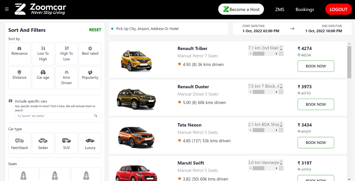Click 'Manual Diesel 5 Seats' text

click(x=198, y=94)
